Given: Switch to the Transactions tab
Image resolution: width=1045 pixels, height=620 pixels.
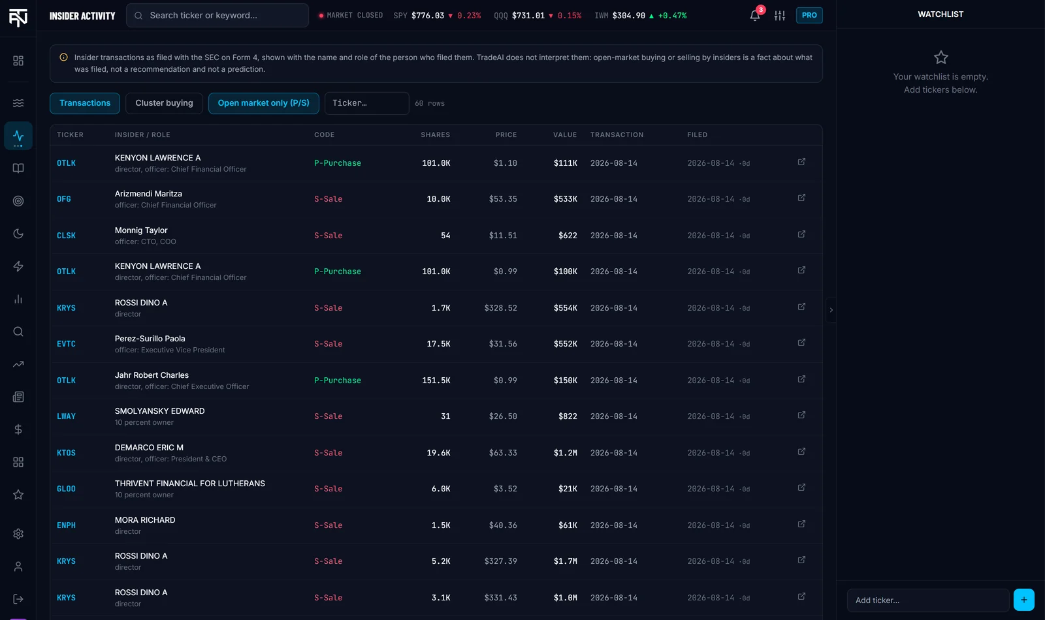Looking at the screenshot, I should point(85,103).
